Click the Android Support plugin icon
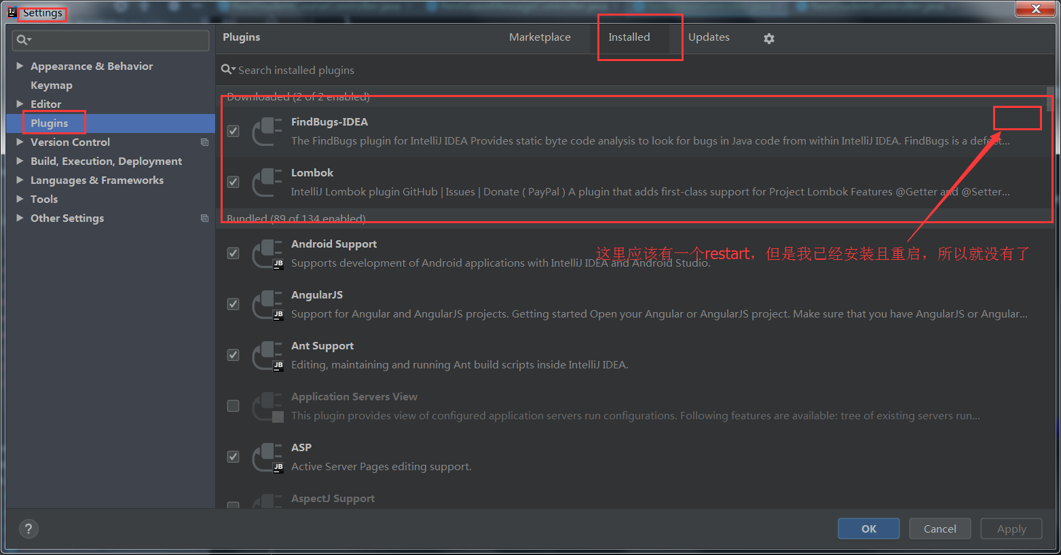Image resolution: width=1061 pixels, height=555 pixels. [x=267, y=254]
